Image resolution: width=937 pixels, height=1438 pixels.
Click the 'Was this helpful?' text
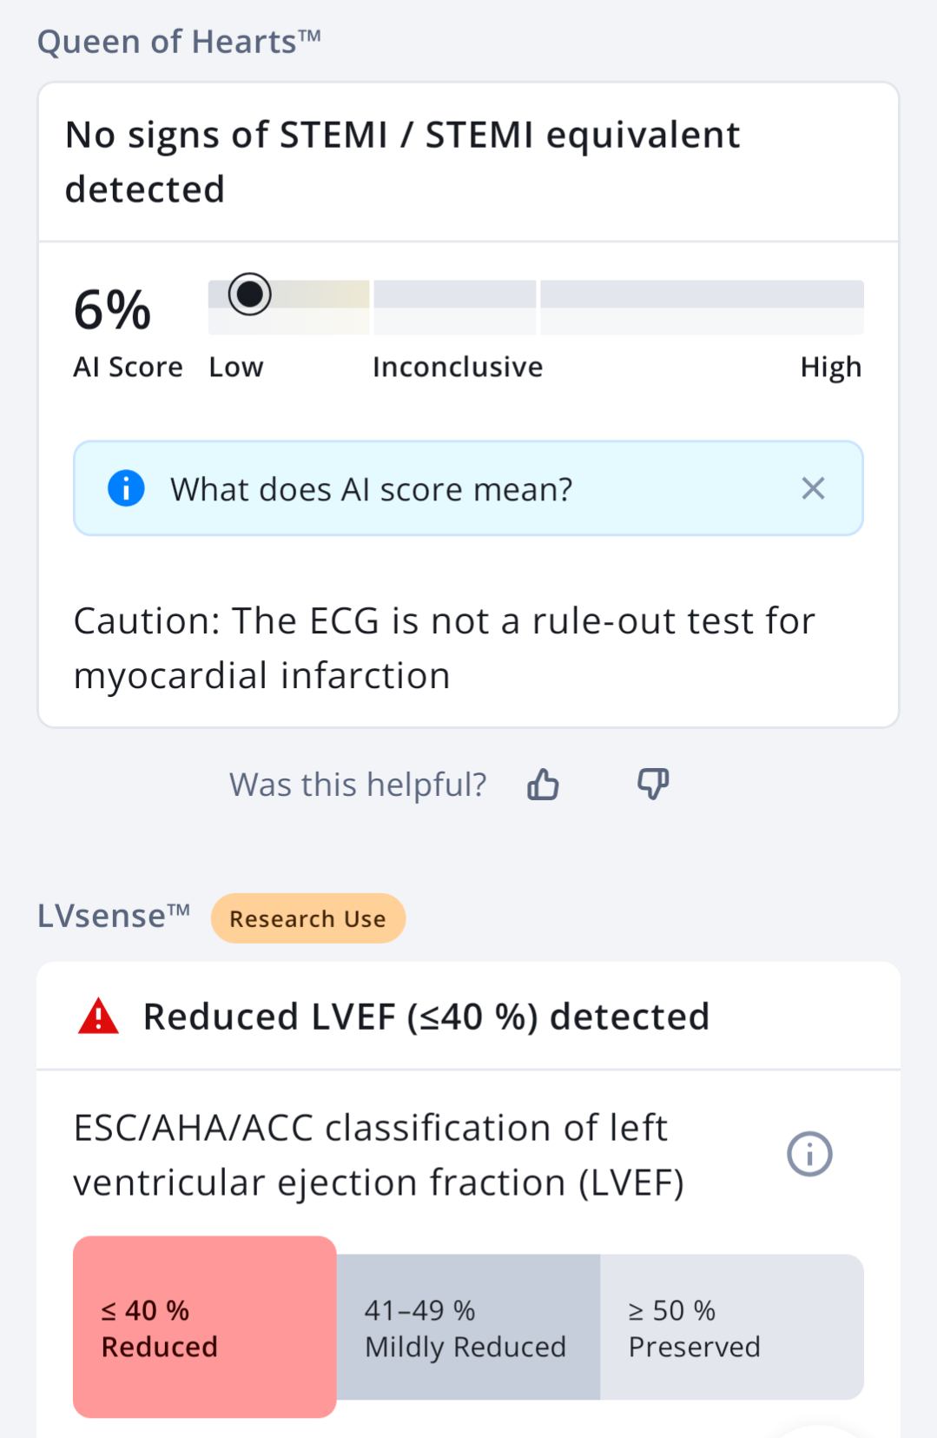point(358,785)
